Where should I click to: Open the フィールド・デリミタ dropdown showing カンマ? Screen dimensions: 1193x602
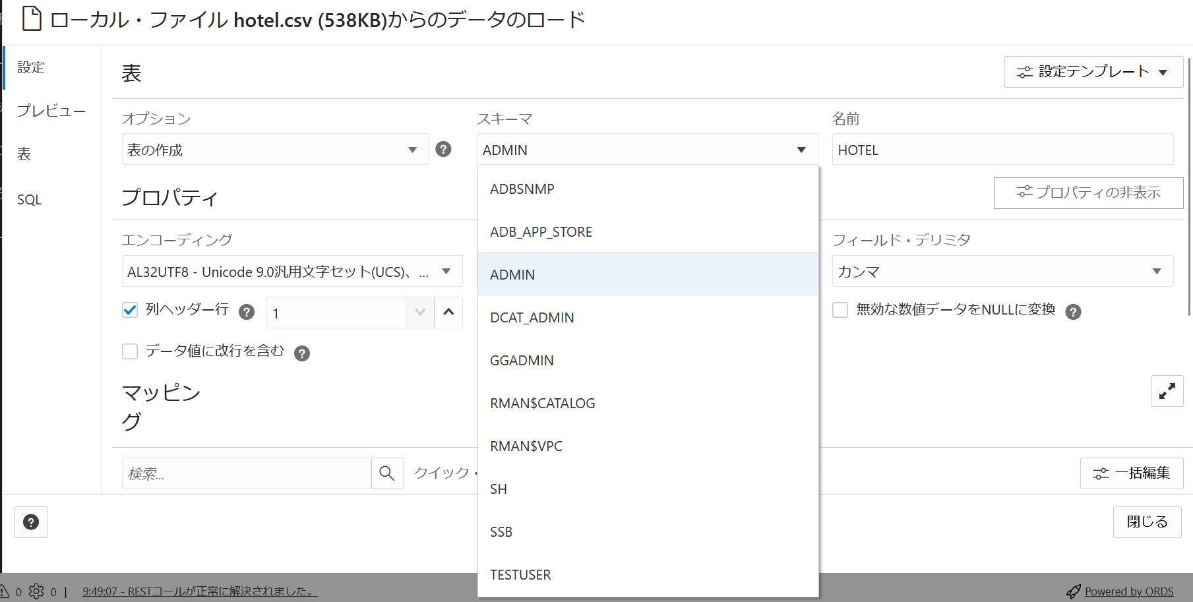[x=1003, y=272]
